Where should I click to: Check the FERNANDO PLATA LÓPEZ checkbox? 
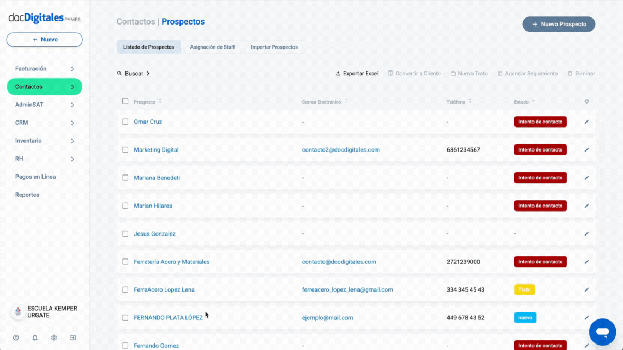(125, 317)
